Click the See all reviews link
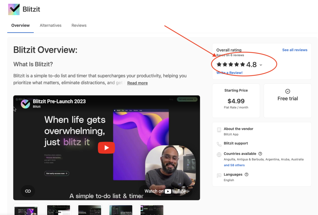Image resolution: width=318 pixels, height=215 pixels. 295,50
